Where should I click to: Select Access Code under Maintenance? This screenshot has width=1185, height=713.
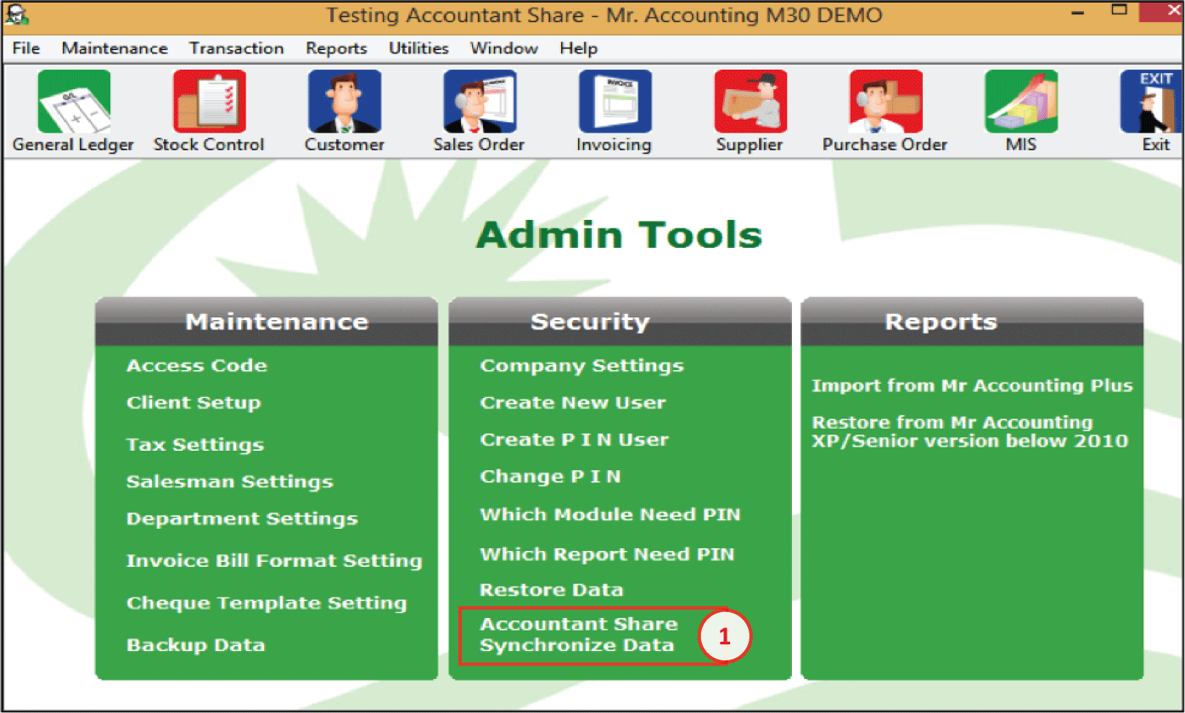197,366
